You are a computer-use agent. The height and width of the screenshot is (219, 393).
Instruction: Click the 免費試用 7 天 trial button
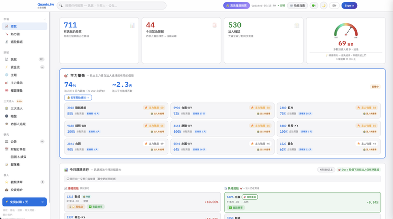pos(24,202)
